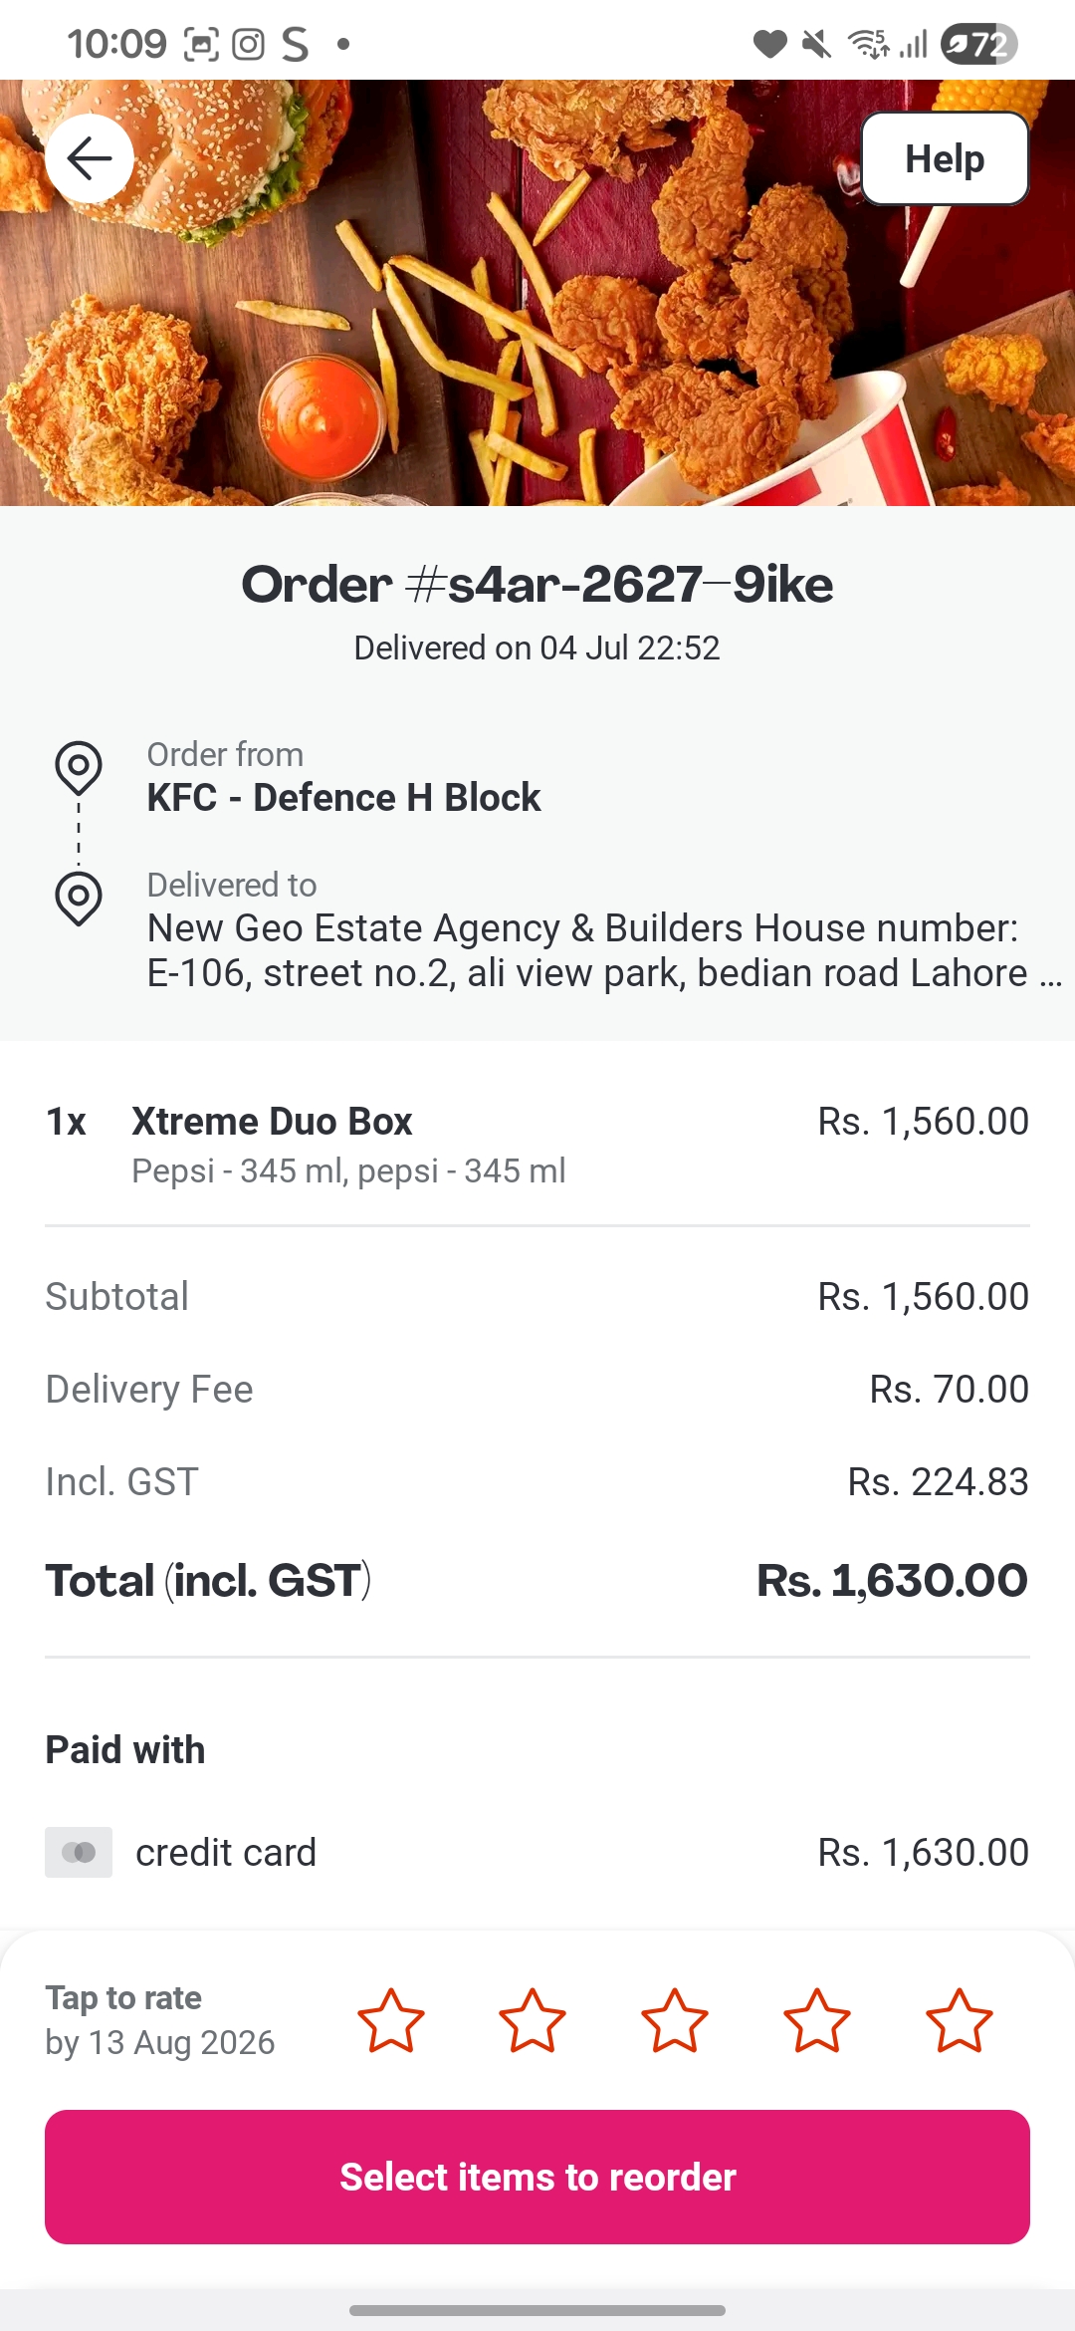This screenshot has width=1075, height=2331.
Task: Open the Help option
Action: (945, 158)
